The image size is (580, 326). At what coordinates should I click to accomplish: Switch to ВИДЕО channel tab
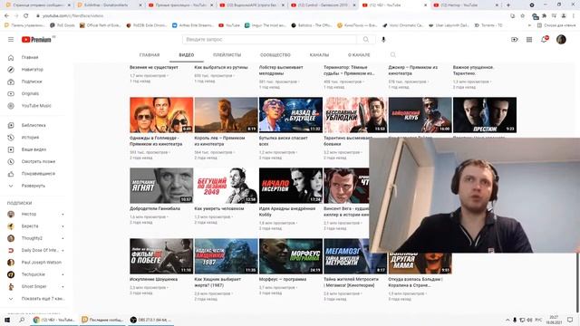187,54
